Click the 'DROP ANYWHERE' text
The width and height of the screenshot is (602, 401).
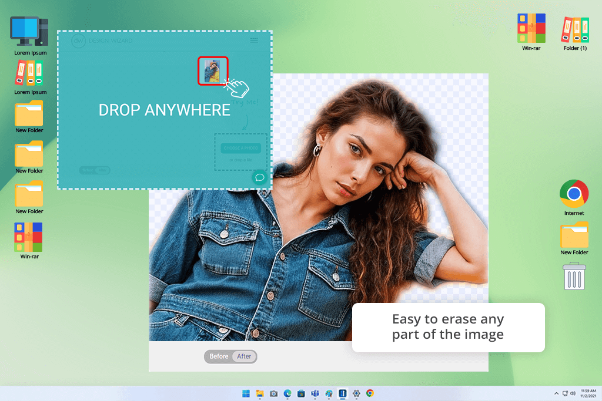pyautogui.click(x=165, y=110)
